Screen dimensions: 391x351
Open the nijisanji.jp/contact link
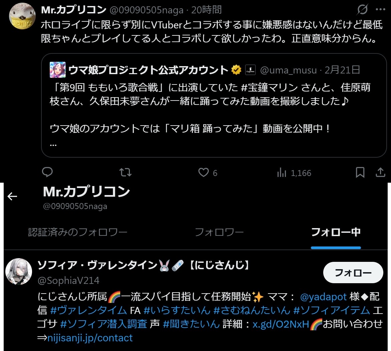90,338
